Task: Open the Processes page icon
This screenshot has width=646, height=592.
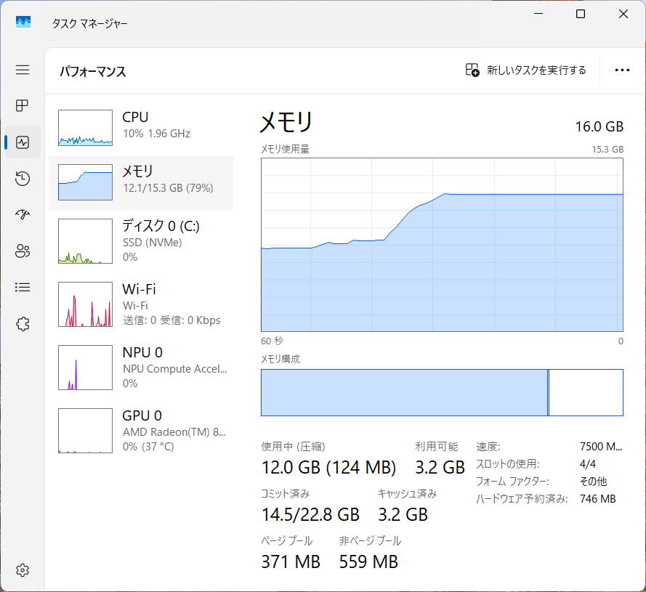Action: 22,105
